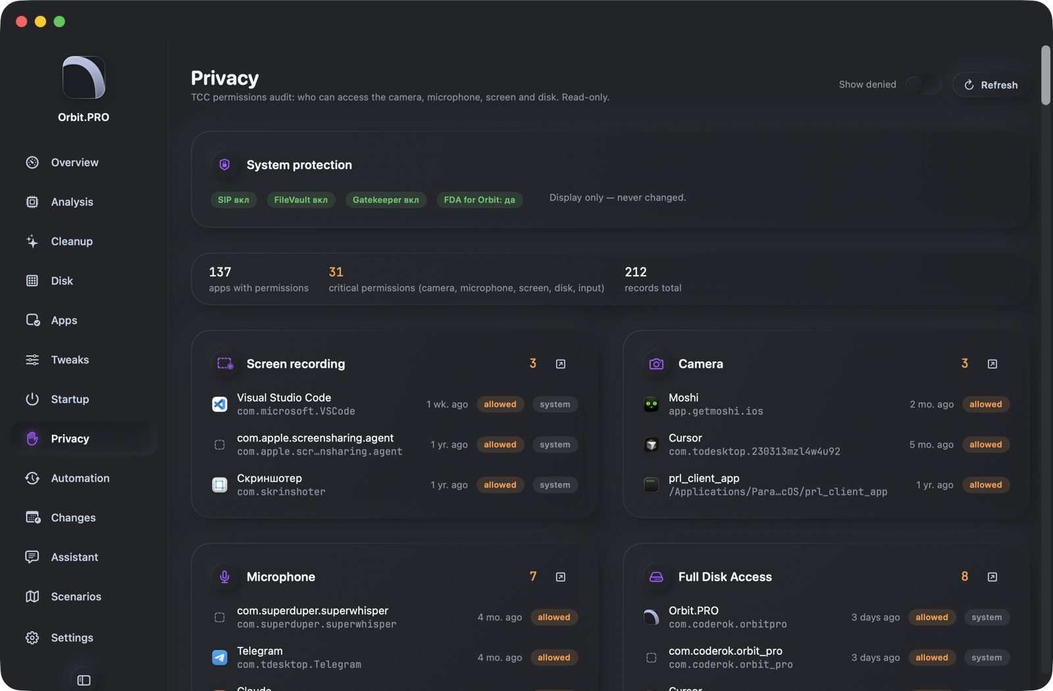Click the /Applications/Para…cOS/prl_client_app path

click(778, 492)
